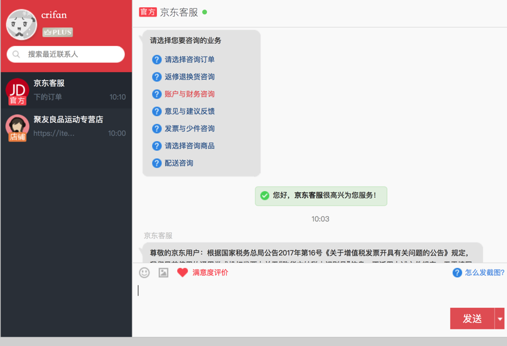The height and width of the screenshot is (346, 507).
Task: Click the 京东客服 chat header title
Action: tap(179, 13)
